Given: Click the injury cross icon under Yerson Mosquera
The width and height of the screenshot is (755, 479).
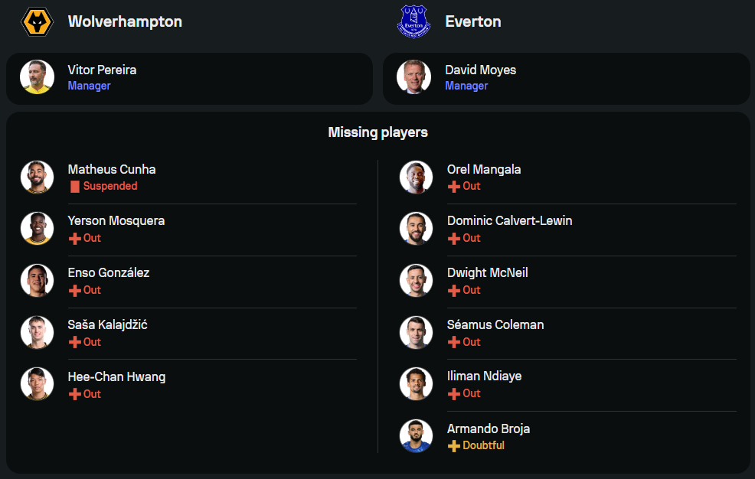Looking at the screenshot, I should [74, 238].
